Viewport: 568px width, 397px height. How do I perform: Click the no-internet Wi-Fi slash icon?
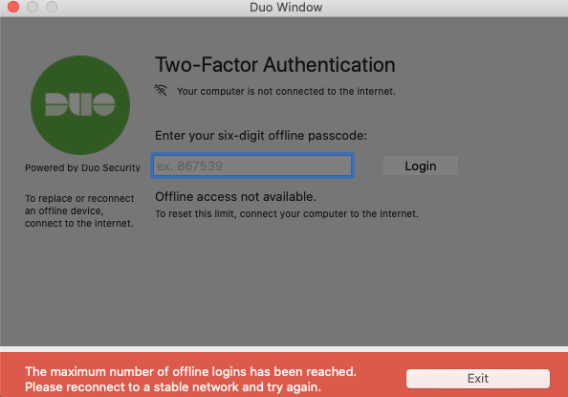point(161,90)
